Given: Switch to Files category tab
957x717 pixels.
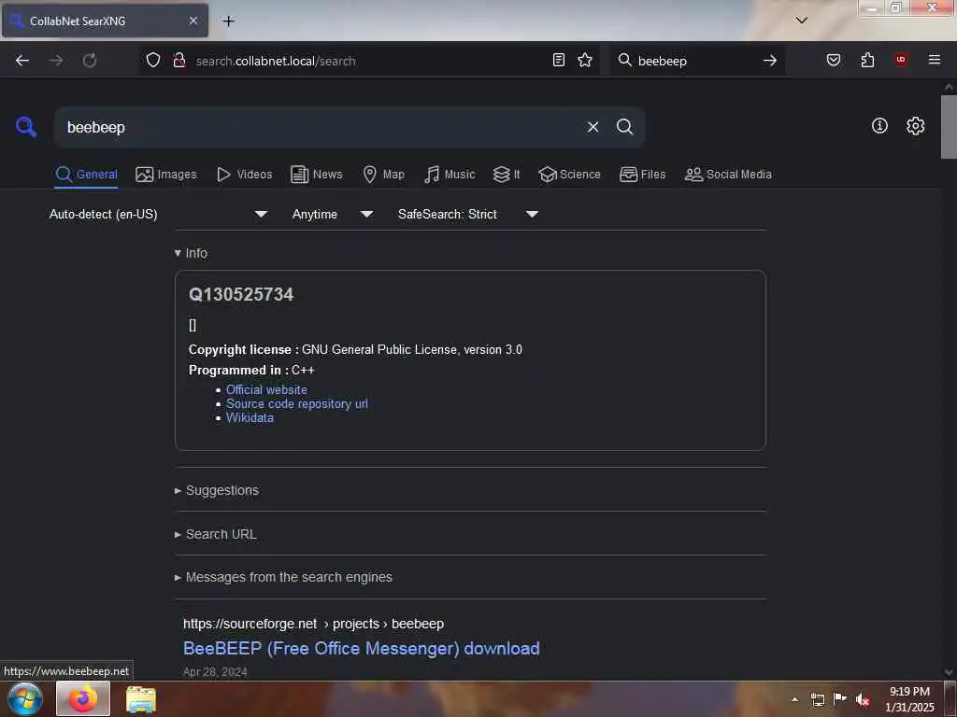Looking at the screenshot, I should tap(642, 175).
